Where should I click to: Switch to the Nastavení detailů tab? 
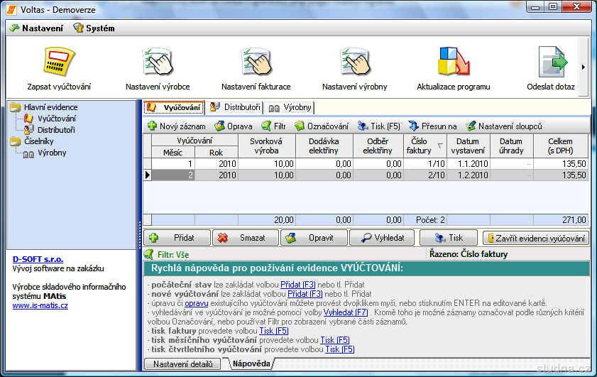click(x=183, y=364)
